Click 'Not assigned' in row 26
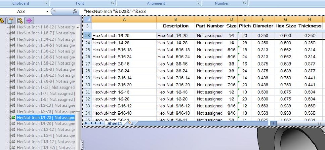This screenshot has width=325, height=150. (210, 57)
